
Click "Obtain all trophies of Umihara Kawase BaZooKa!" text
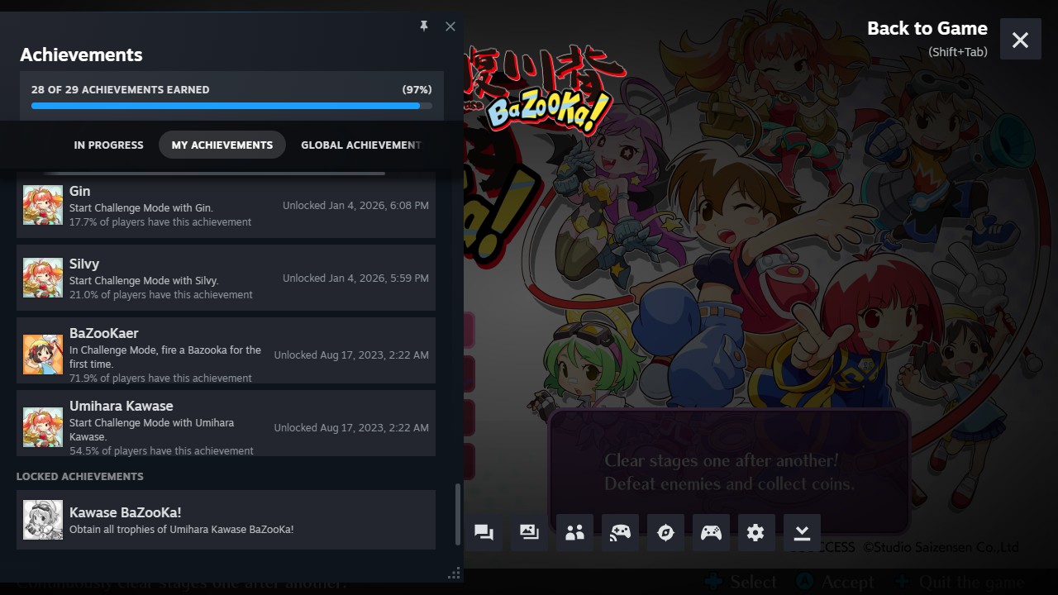(x=182, y=530)
